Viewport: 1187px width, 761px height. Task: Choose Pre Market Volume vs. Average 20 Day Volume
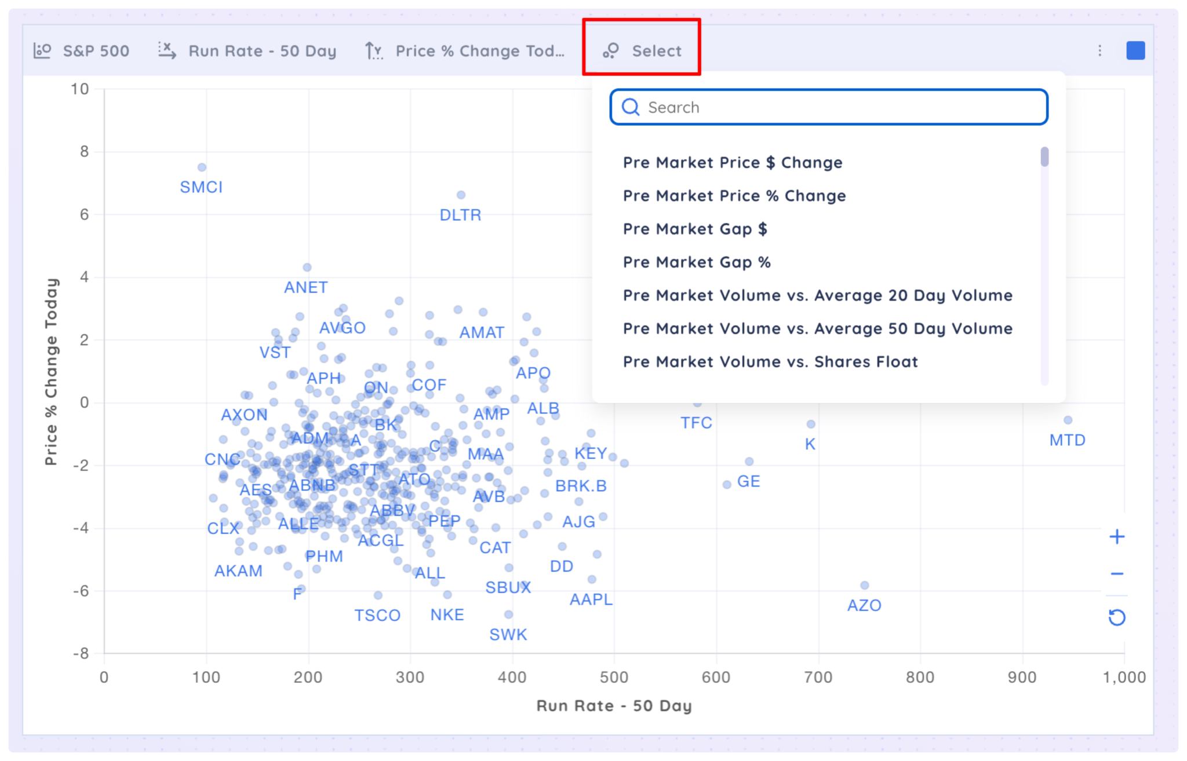[818, 295]
